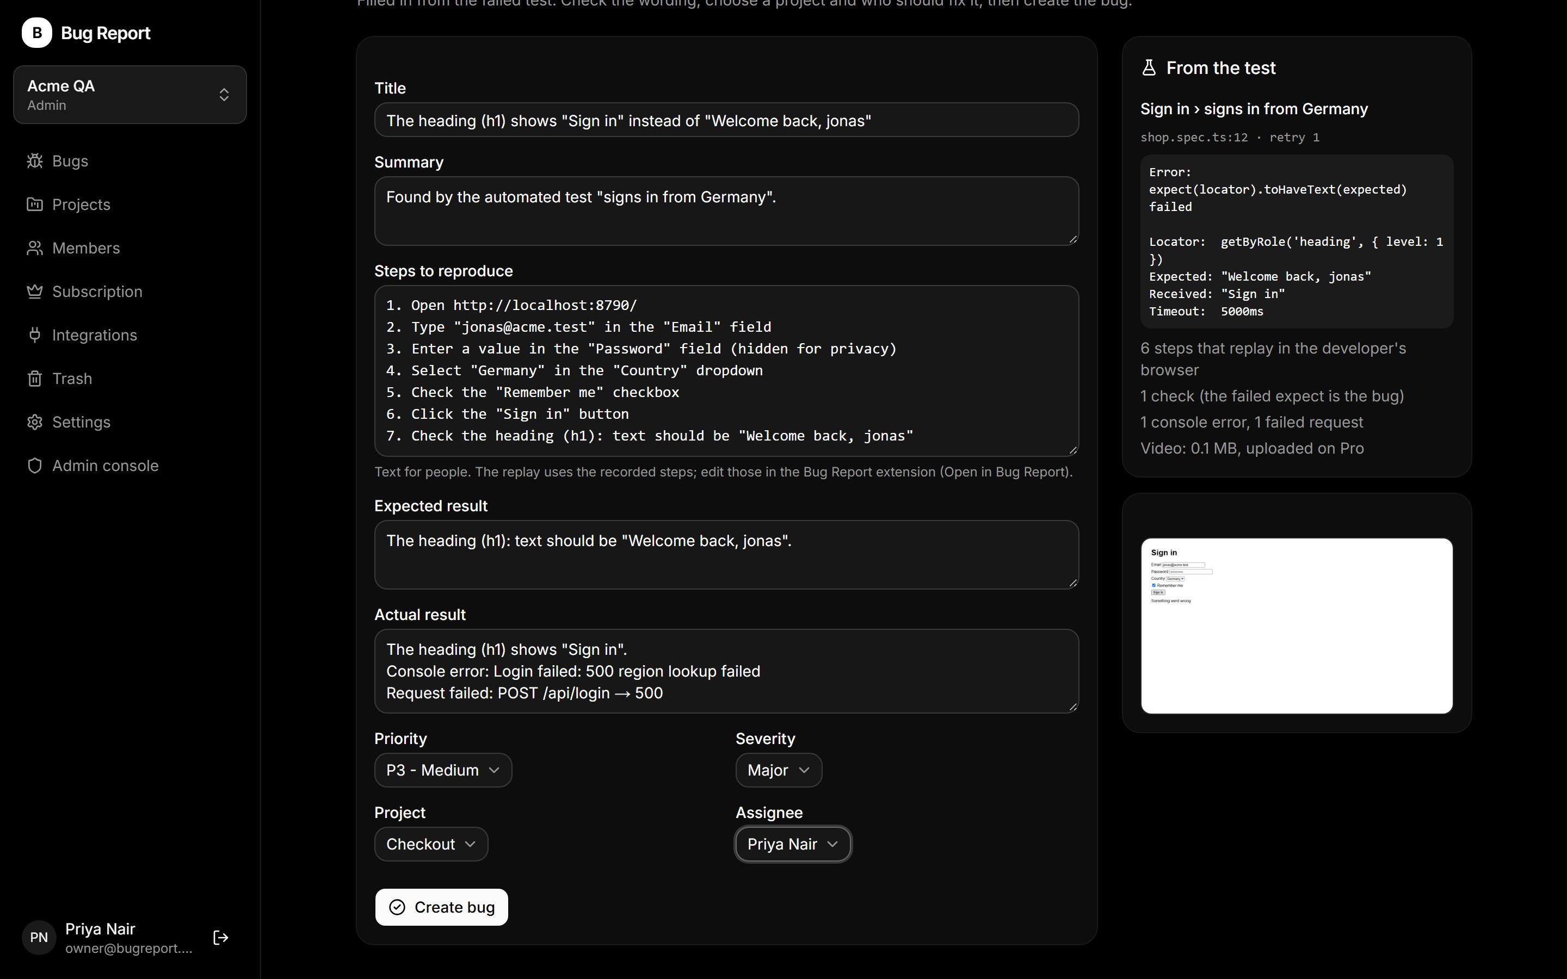Click the flask icon beside From the test

(1149, 67)
